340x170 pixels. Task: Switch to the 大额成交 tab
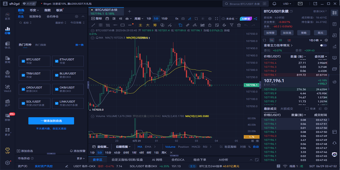[287, 109]
